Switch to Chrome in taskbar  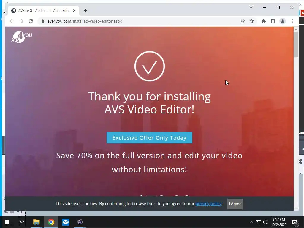pyautogui.click(x=51, y=222)
